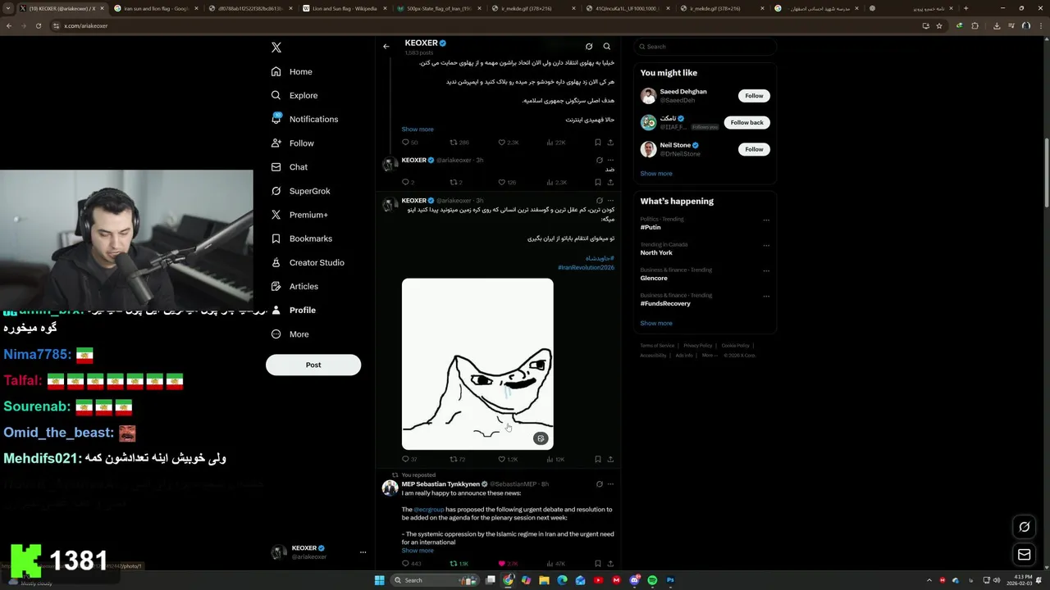This screenshot has width=1050, height=590.
Task: Open Neil Stone's avatar thumbnail
Action: pos(649,149)
